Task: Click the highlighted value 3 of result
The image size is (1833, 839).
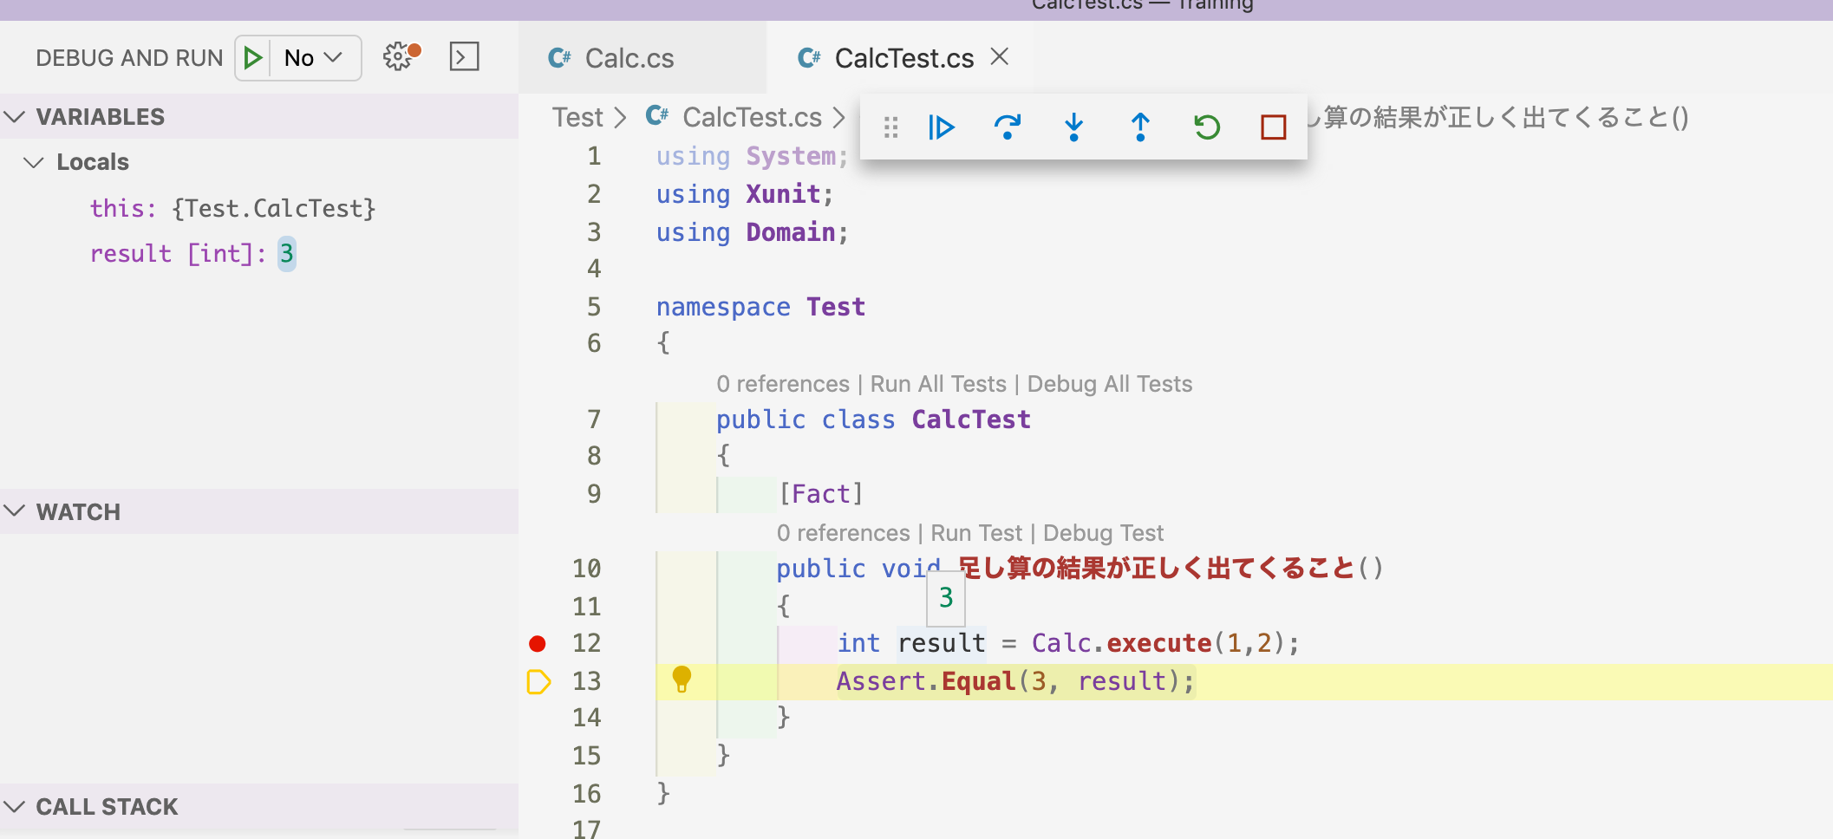Action: coord(286,254)
